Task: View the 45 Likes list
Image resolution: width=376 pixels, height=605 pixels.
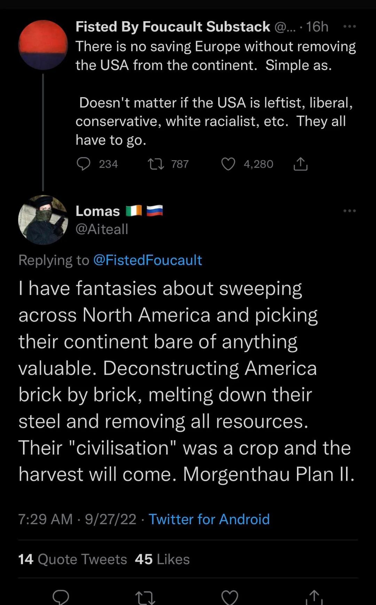Action: point(162,559)
